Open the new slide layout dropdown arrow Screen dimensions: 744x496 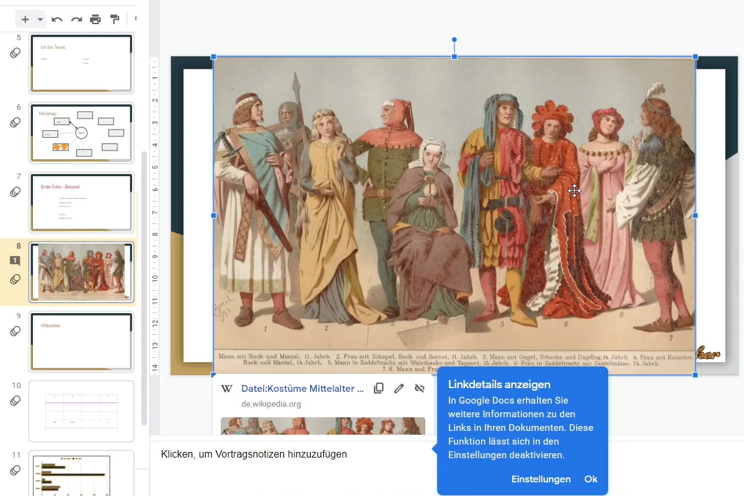click(40, 19)
